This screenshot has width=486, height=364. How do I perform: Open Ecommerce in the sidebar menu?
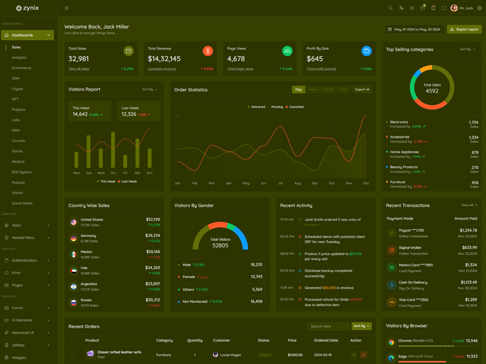21,68
